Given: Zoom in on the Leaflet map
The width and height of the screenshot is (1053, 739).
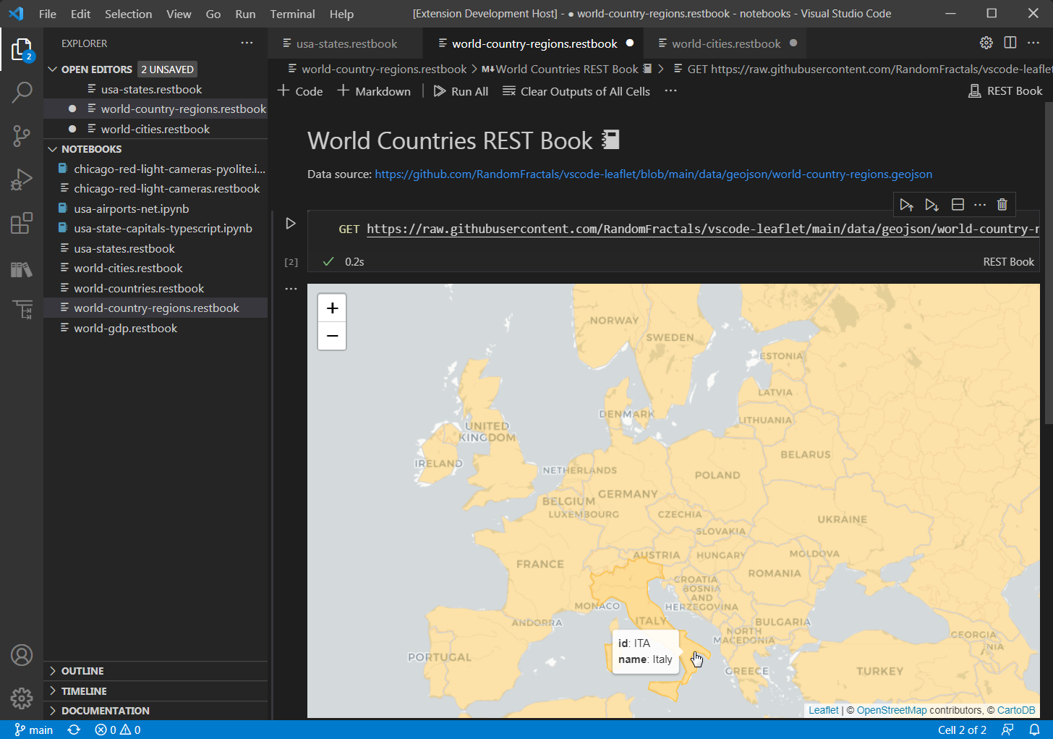Looking at the screenshot, I should click(332, 308).
